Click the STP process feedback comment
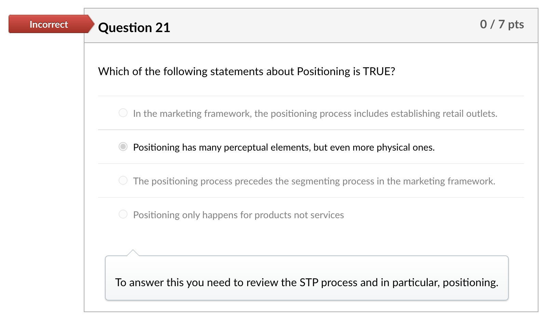The image size is (560, 321). pyautogui.click(x=306, y=282)
